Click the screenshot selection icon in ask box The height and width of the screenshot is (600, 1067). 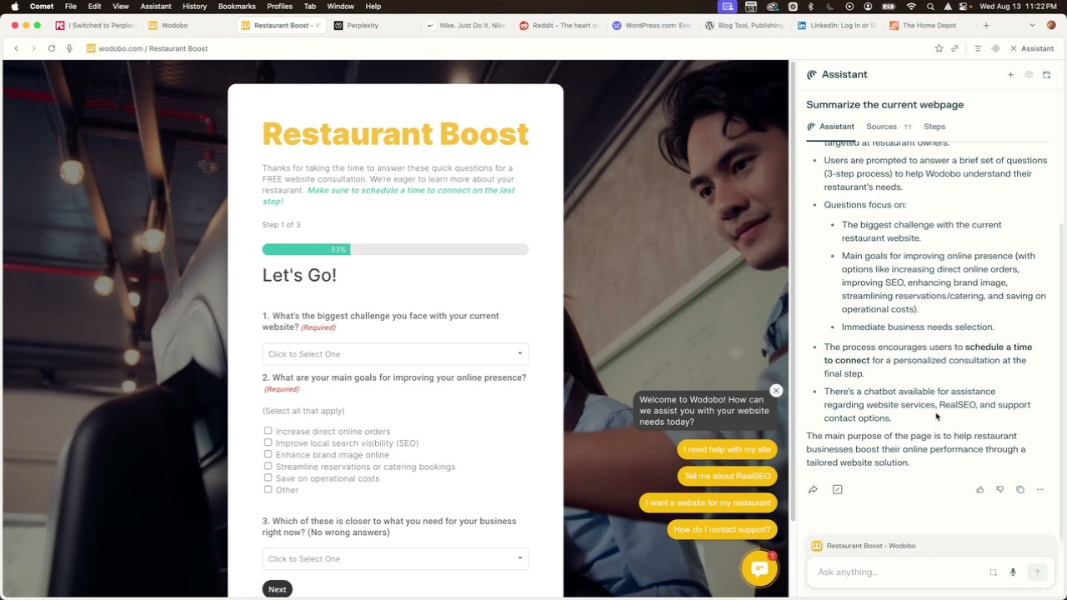point(993,572)
